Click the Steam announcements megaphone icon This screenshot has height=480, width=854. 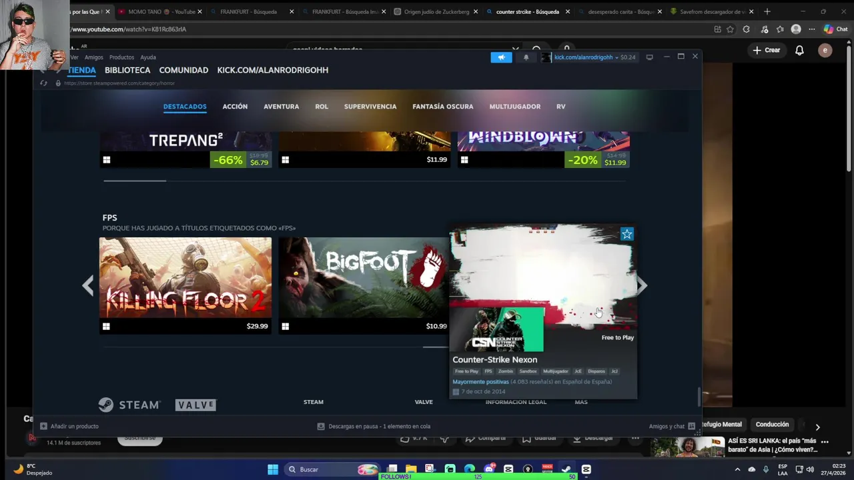coord(501,57)
